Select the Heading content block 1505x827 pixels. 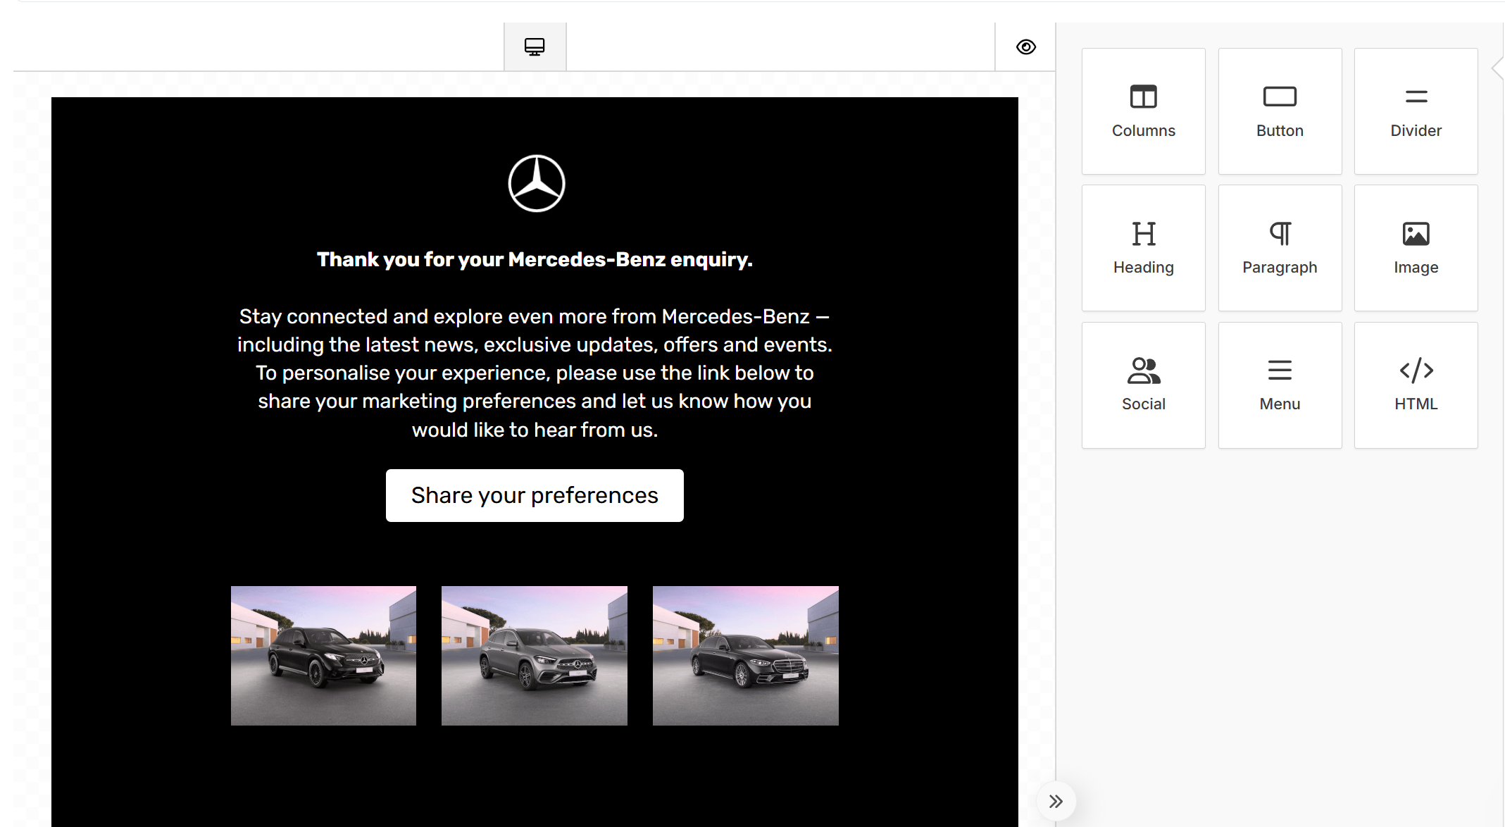[1143, 248]
